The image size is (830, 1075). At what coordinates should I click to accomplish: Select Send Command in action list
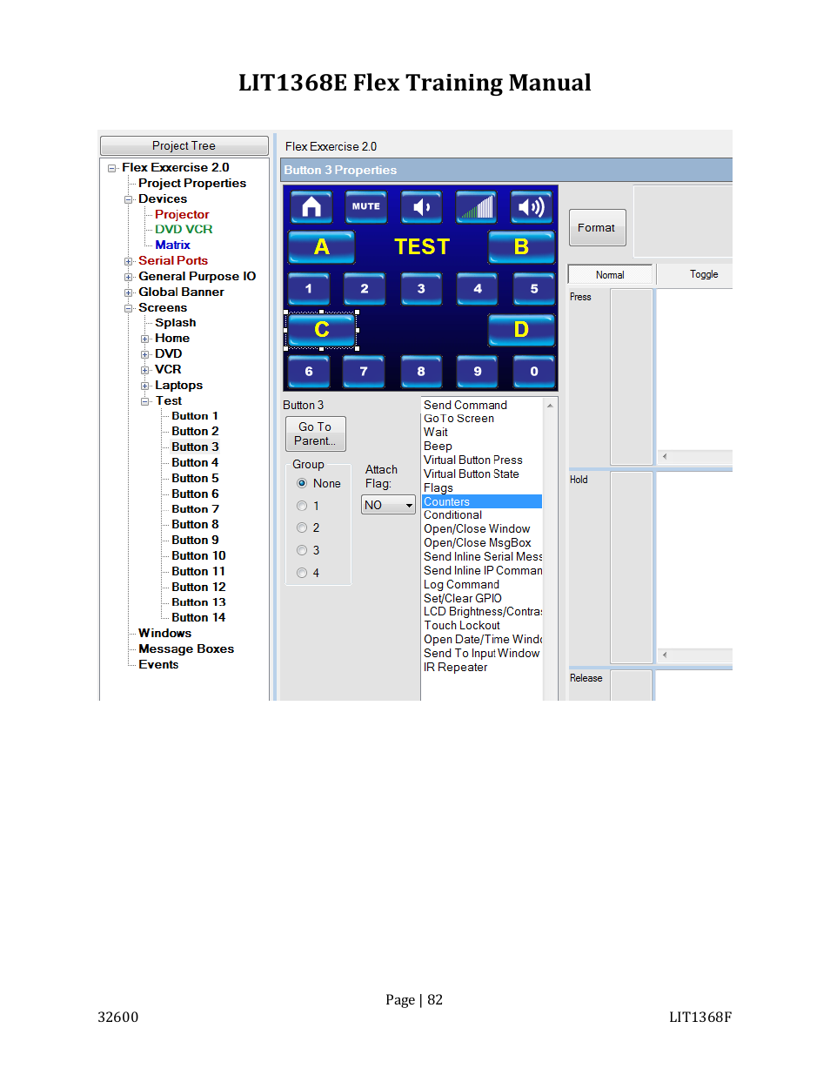pos(465,405)
